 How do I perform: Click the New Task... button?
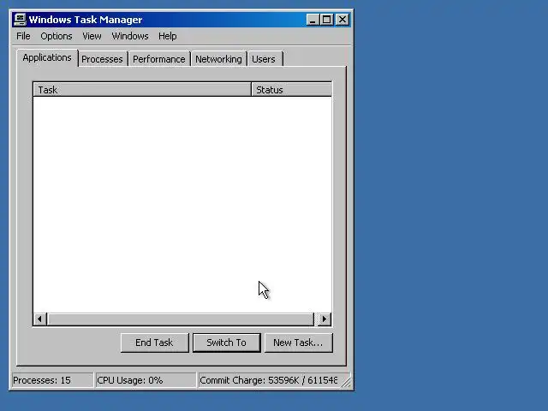pos(299,342)
